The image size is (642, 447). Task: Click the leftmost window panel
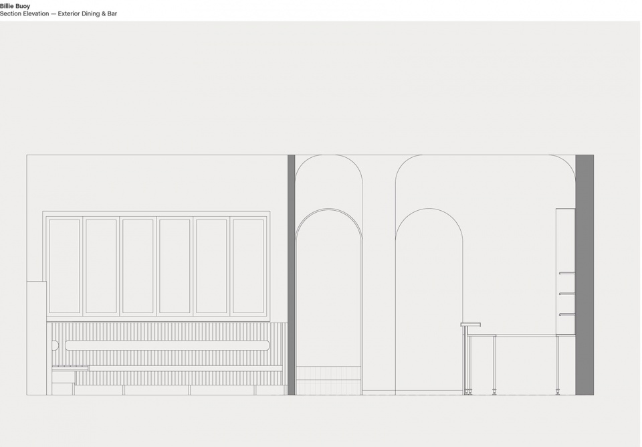64,266
